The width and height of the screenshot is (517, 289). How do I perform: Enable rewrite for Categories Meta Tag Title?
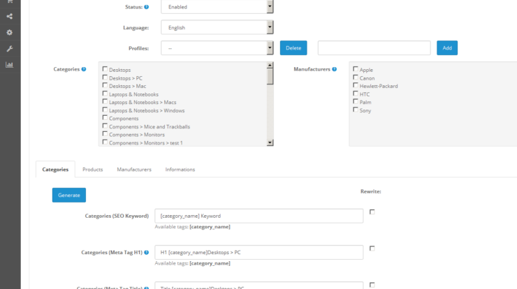(372, 285)
